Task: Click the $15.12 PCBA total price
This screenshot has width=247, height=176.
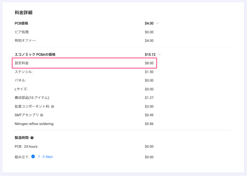Action: pos(150,54)
